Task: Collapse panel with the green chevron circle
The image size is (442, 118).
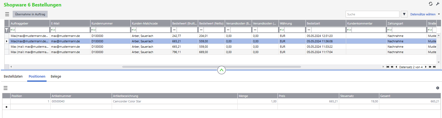Action: click(221, 70)
